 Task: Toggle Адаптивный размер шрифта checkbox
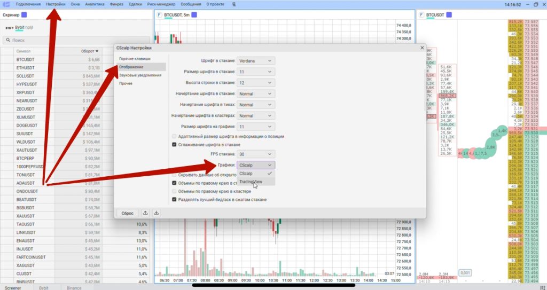pyautogui.click(x=175, y=136)
